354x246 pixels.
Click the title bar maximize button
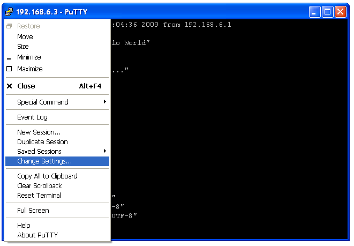(x=327, y=12)
